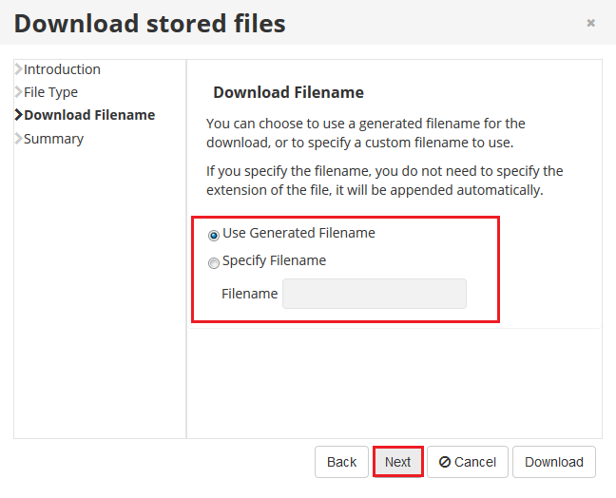Click the Download button
This screenshot has width=616, height=498.
(554, 462)
